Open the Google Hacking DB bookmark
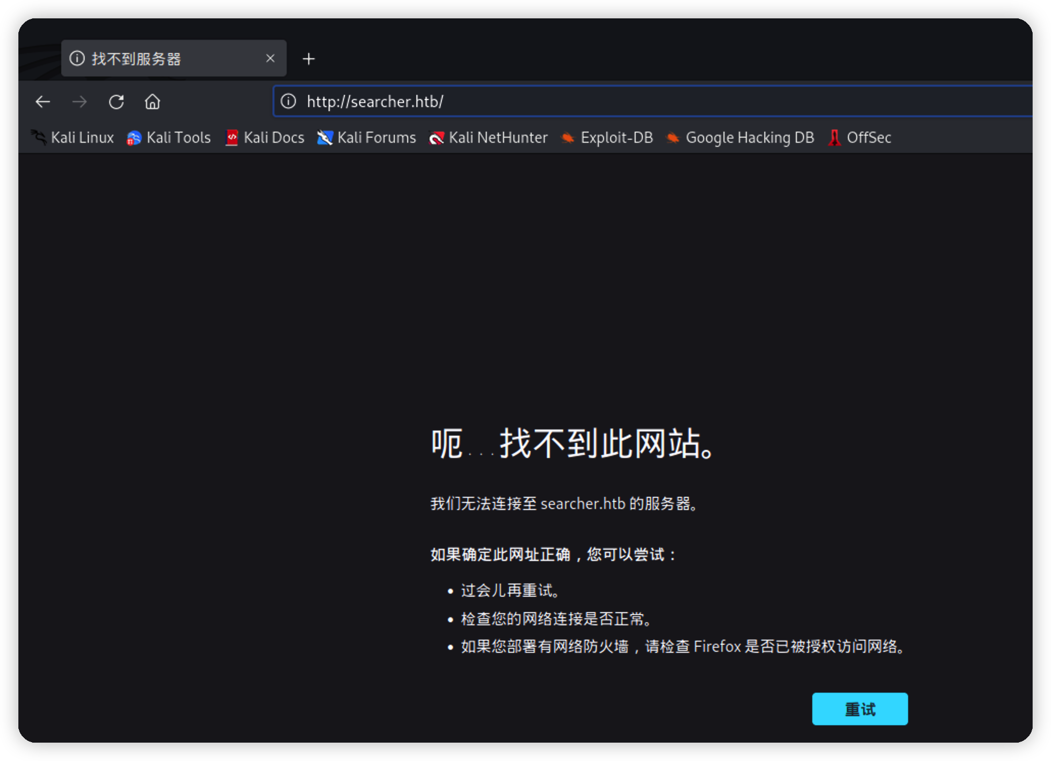Image resolution: width=1051 pixels, height=761 pixels. (740, 138)
